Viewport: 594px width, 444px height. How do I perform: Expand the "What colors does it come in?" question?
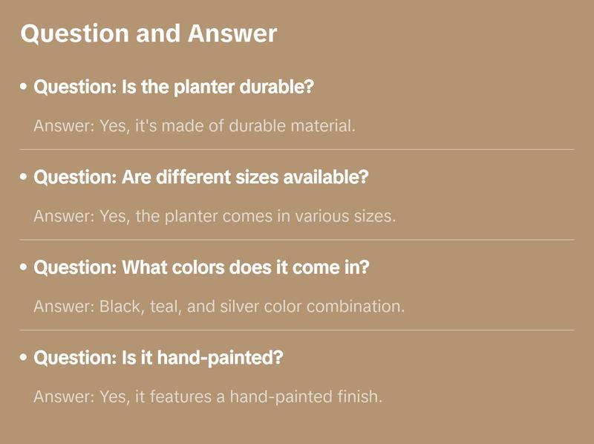(x=201, y=267)
